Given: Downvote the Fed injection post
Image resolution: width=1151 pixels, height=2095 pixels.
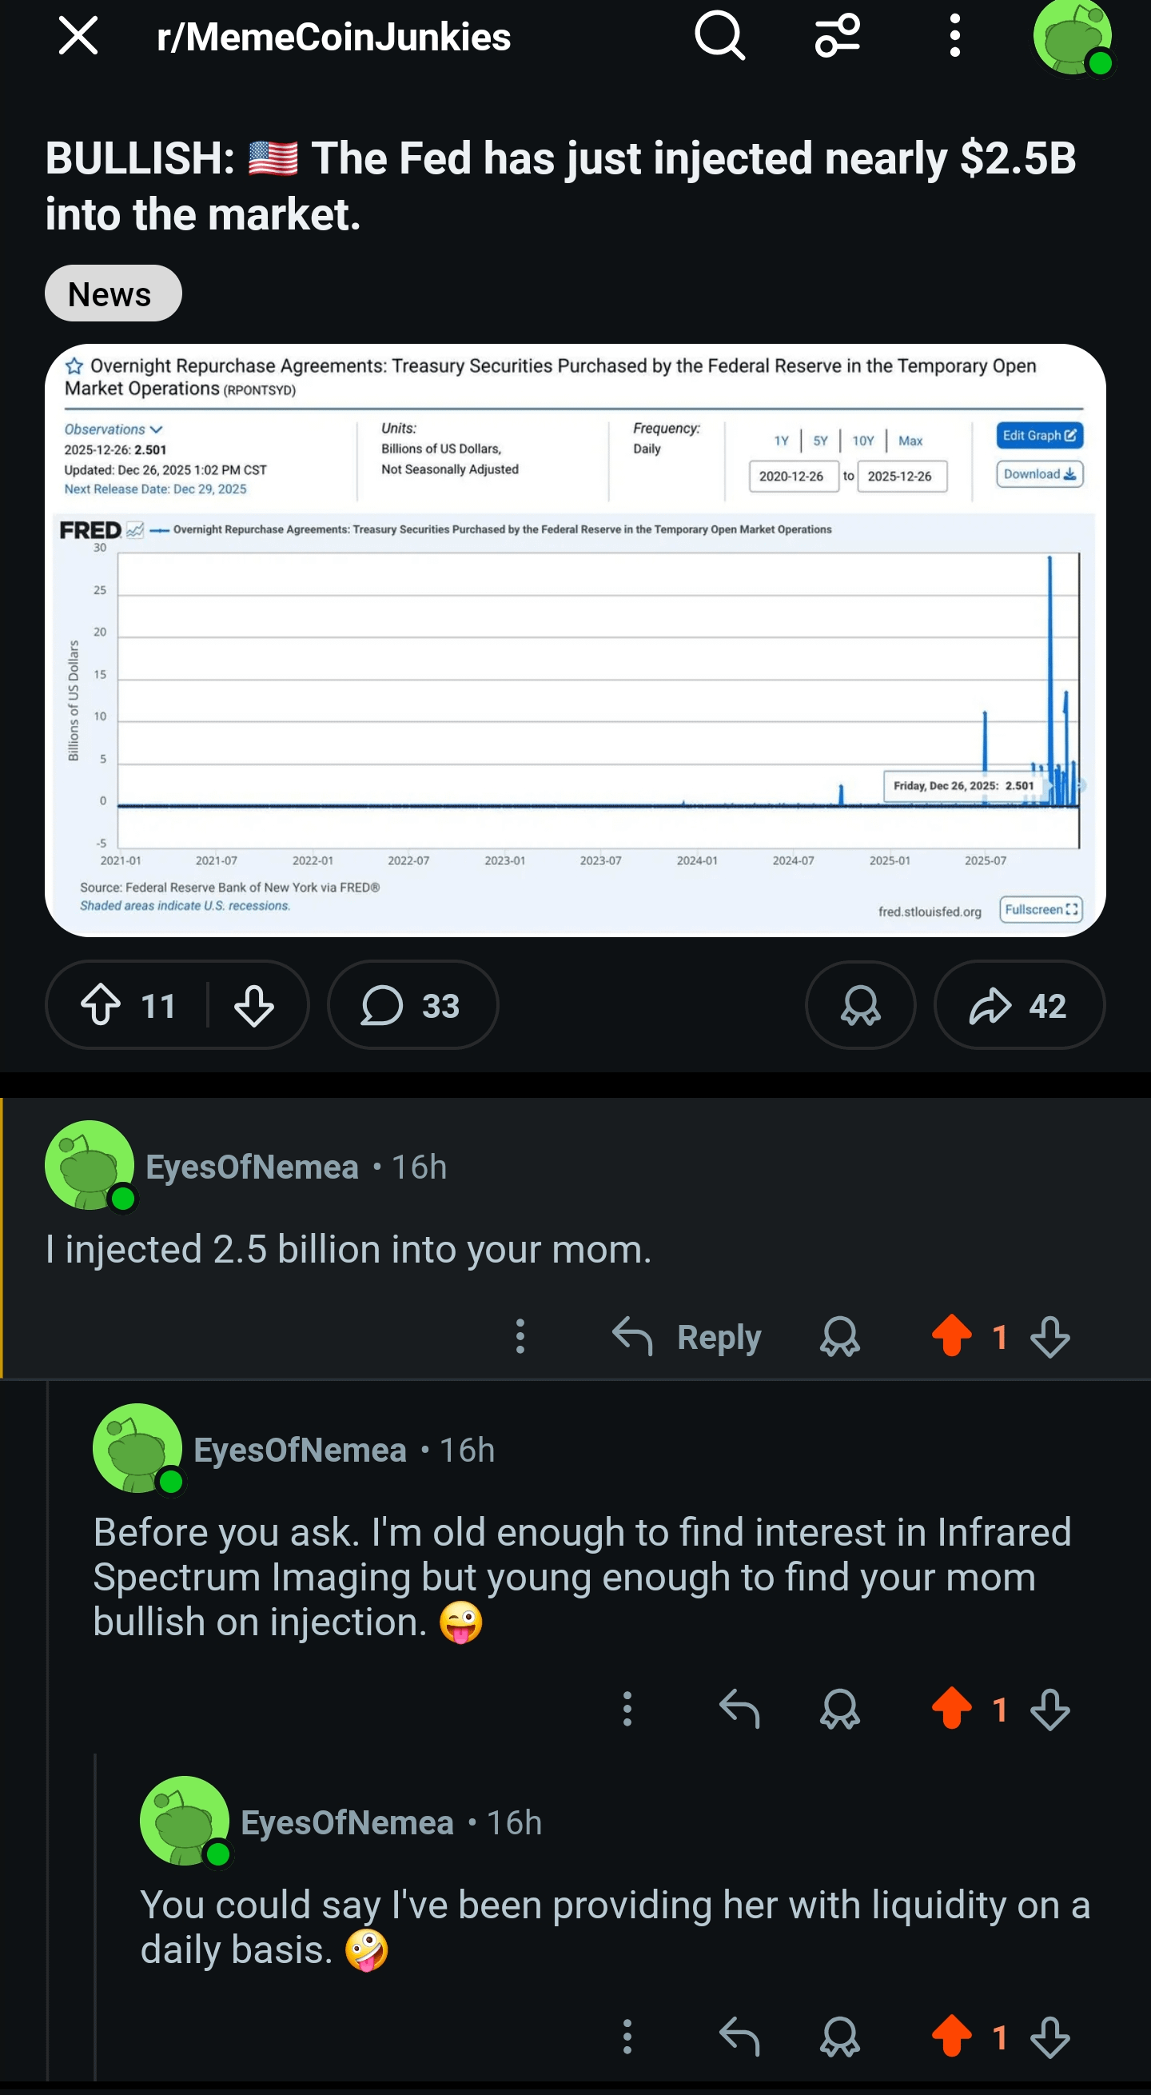Looking at the screenshot, I should point(253,1005).
